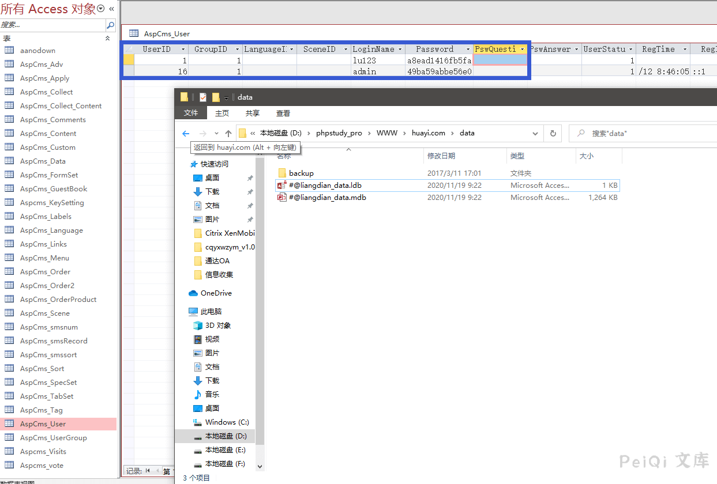Click the refresh button next to address bar

click(x=553, y=133)
